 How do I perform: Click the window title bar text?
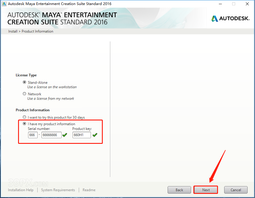point(60,4)
